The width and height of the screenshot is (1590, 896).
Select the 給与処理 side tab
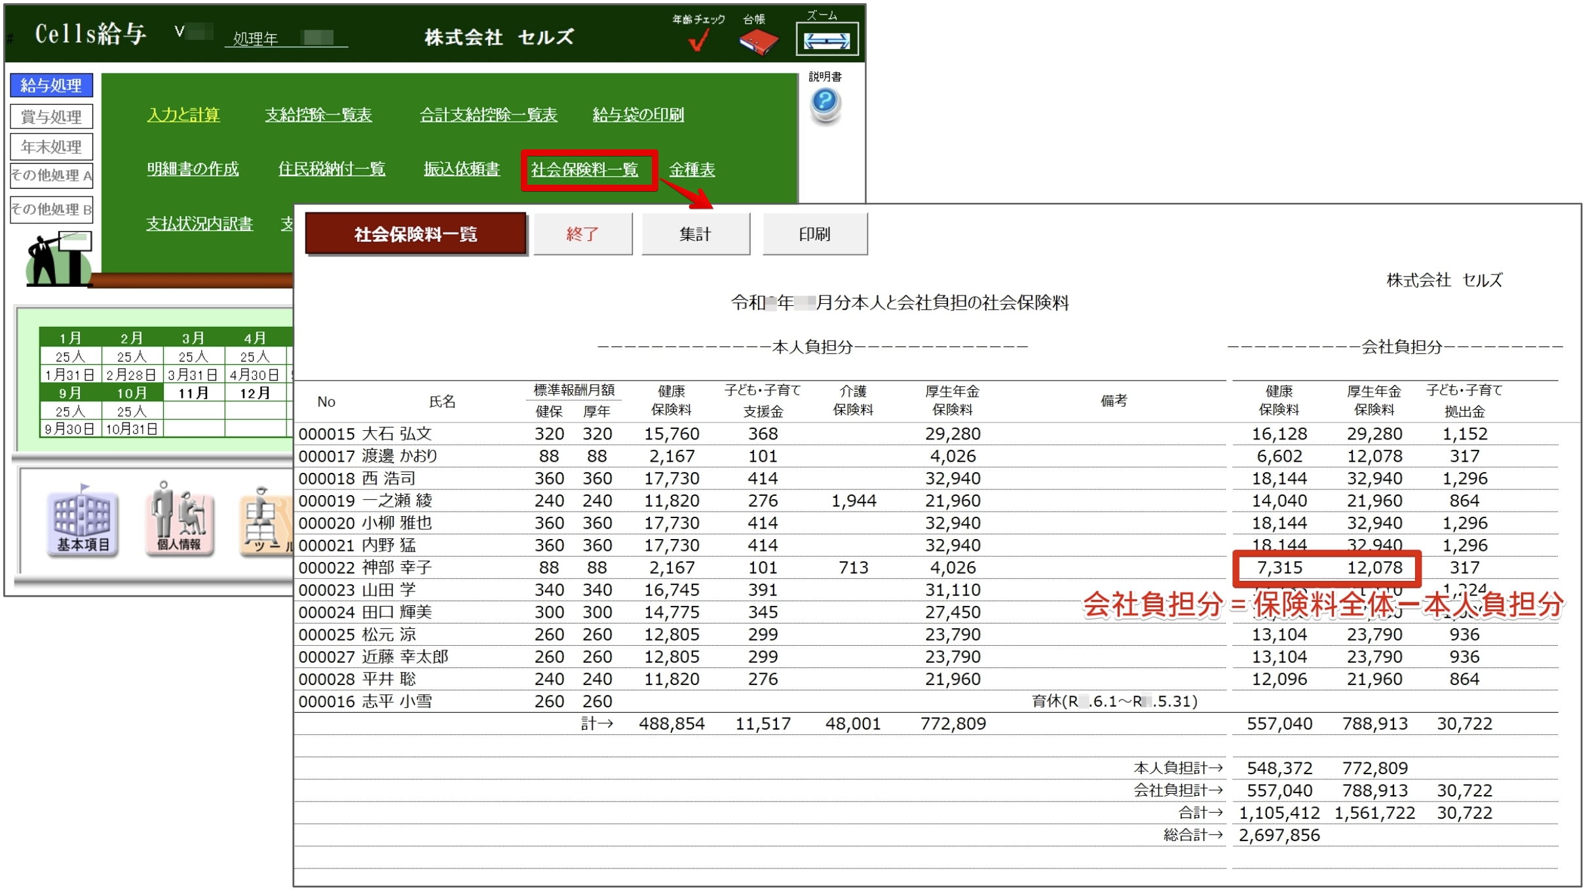pos(51,86)
